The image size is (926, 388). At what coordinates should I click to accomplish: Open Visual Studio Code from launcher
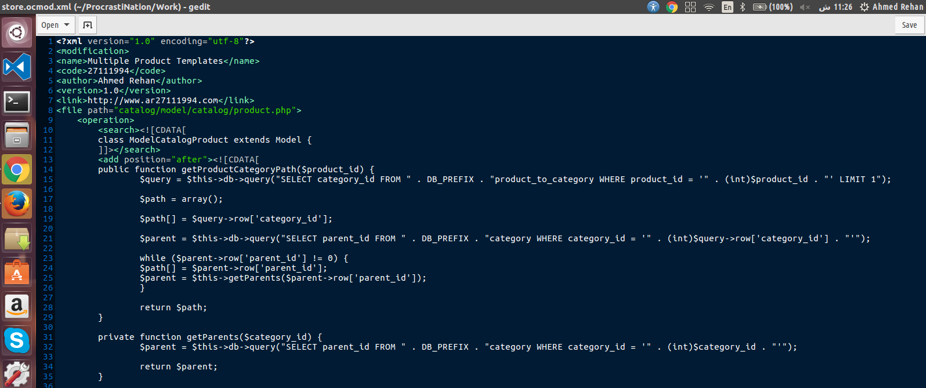point(17,67)
